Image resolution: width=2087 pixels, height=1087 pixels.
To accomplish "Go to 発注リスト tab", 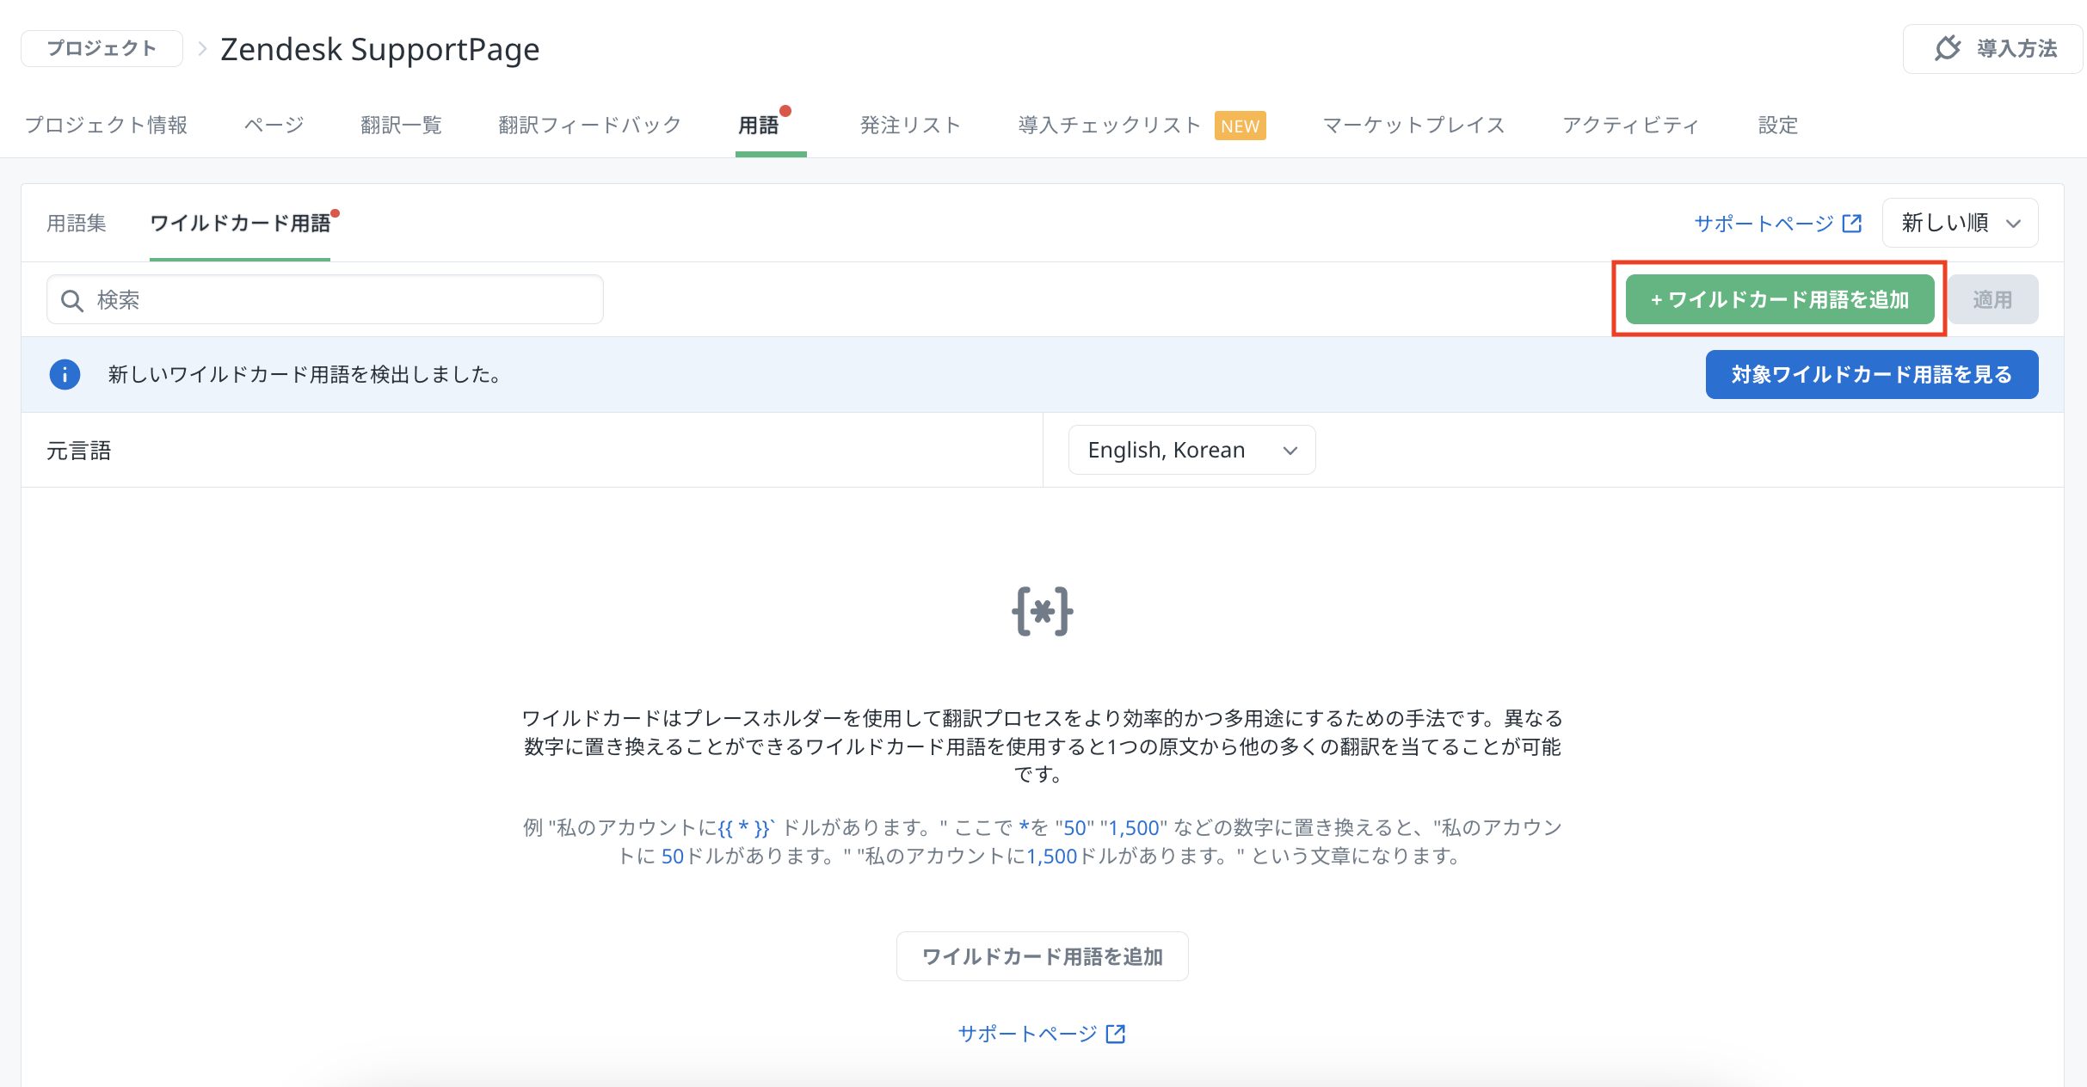I will click(x=910, y=126).
